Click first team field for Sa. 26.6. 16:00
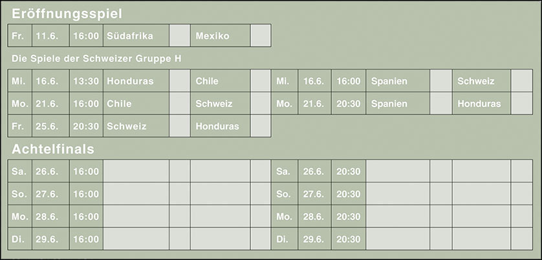This screenshot has height=260, width=542. 136,172
